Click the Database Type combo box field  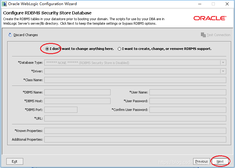(135, 63)
